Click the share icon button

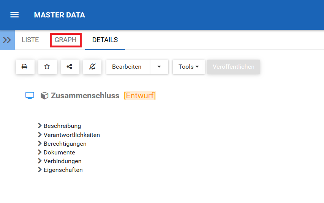point(70,67)
